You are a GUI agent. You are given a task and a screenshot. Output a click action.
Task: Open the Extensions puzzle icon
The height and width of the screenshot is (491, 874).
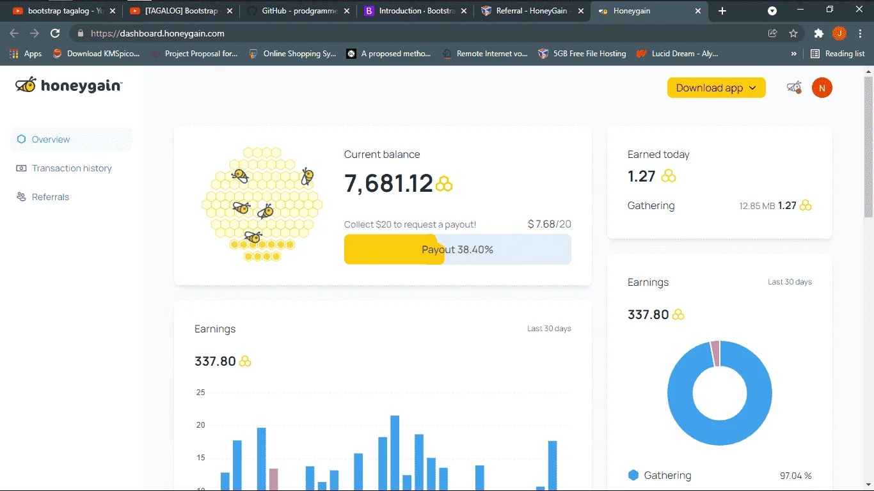click(x=819, y=33)
